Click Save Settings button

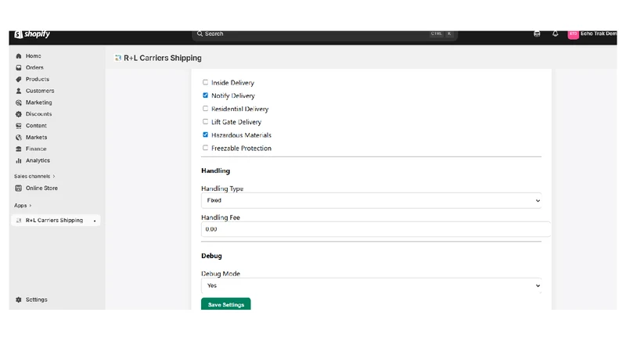(226, 304)
